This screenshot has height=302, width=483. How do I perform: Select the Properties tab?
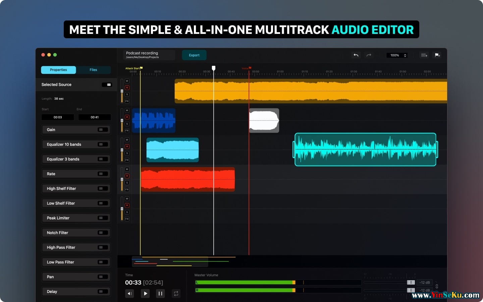point(58,70)
